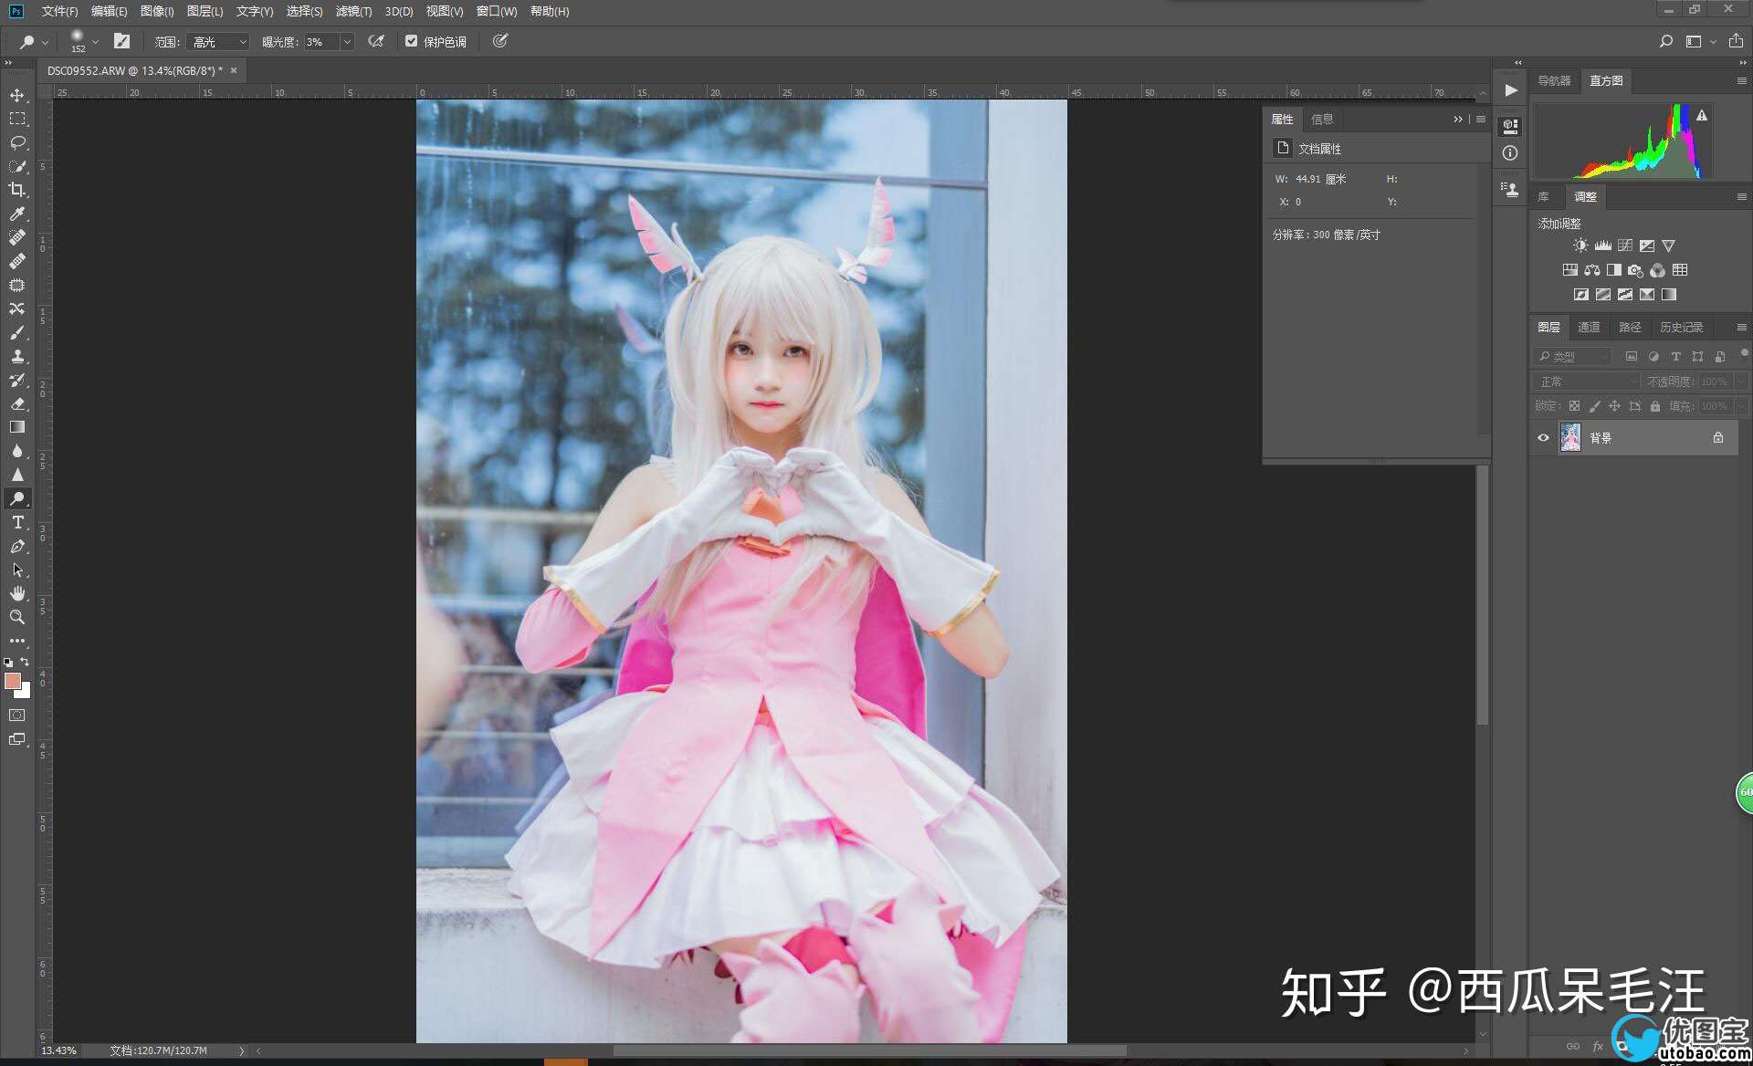
Task: Open the 图像(I) menu
Action: point(157,11)
